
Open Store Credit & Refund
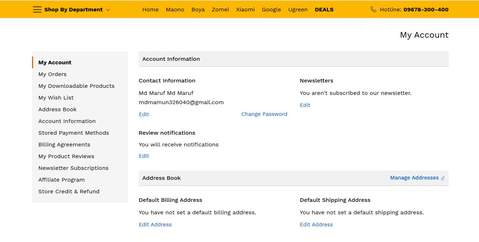coord(69,192)
